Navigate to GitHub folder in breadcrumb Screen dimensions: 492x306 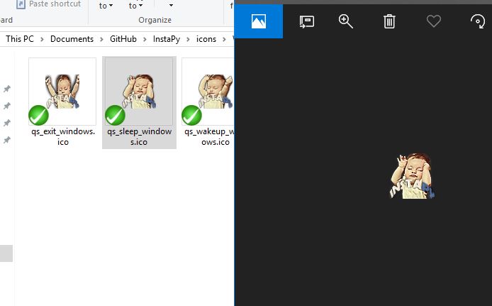(x=123, y=39)
